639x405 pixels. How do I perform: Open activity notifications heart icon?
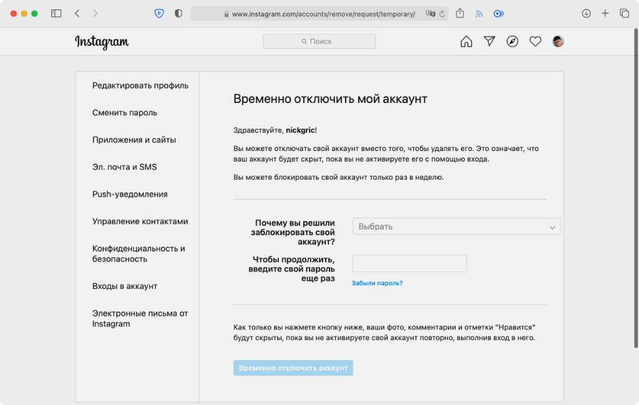(535, 41)
